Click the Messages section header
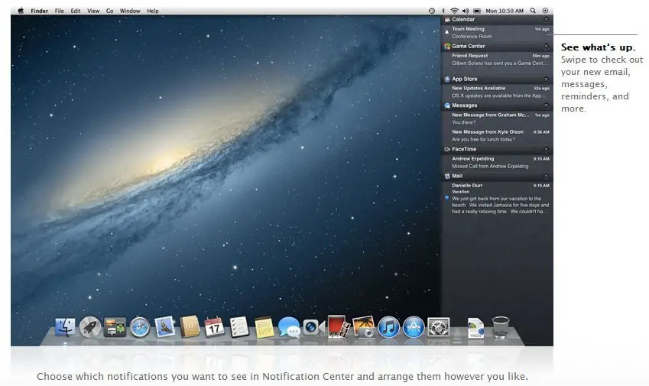Viewport: 649px width, 386px height. click(497, 105)
